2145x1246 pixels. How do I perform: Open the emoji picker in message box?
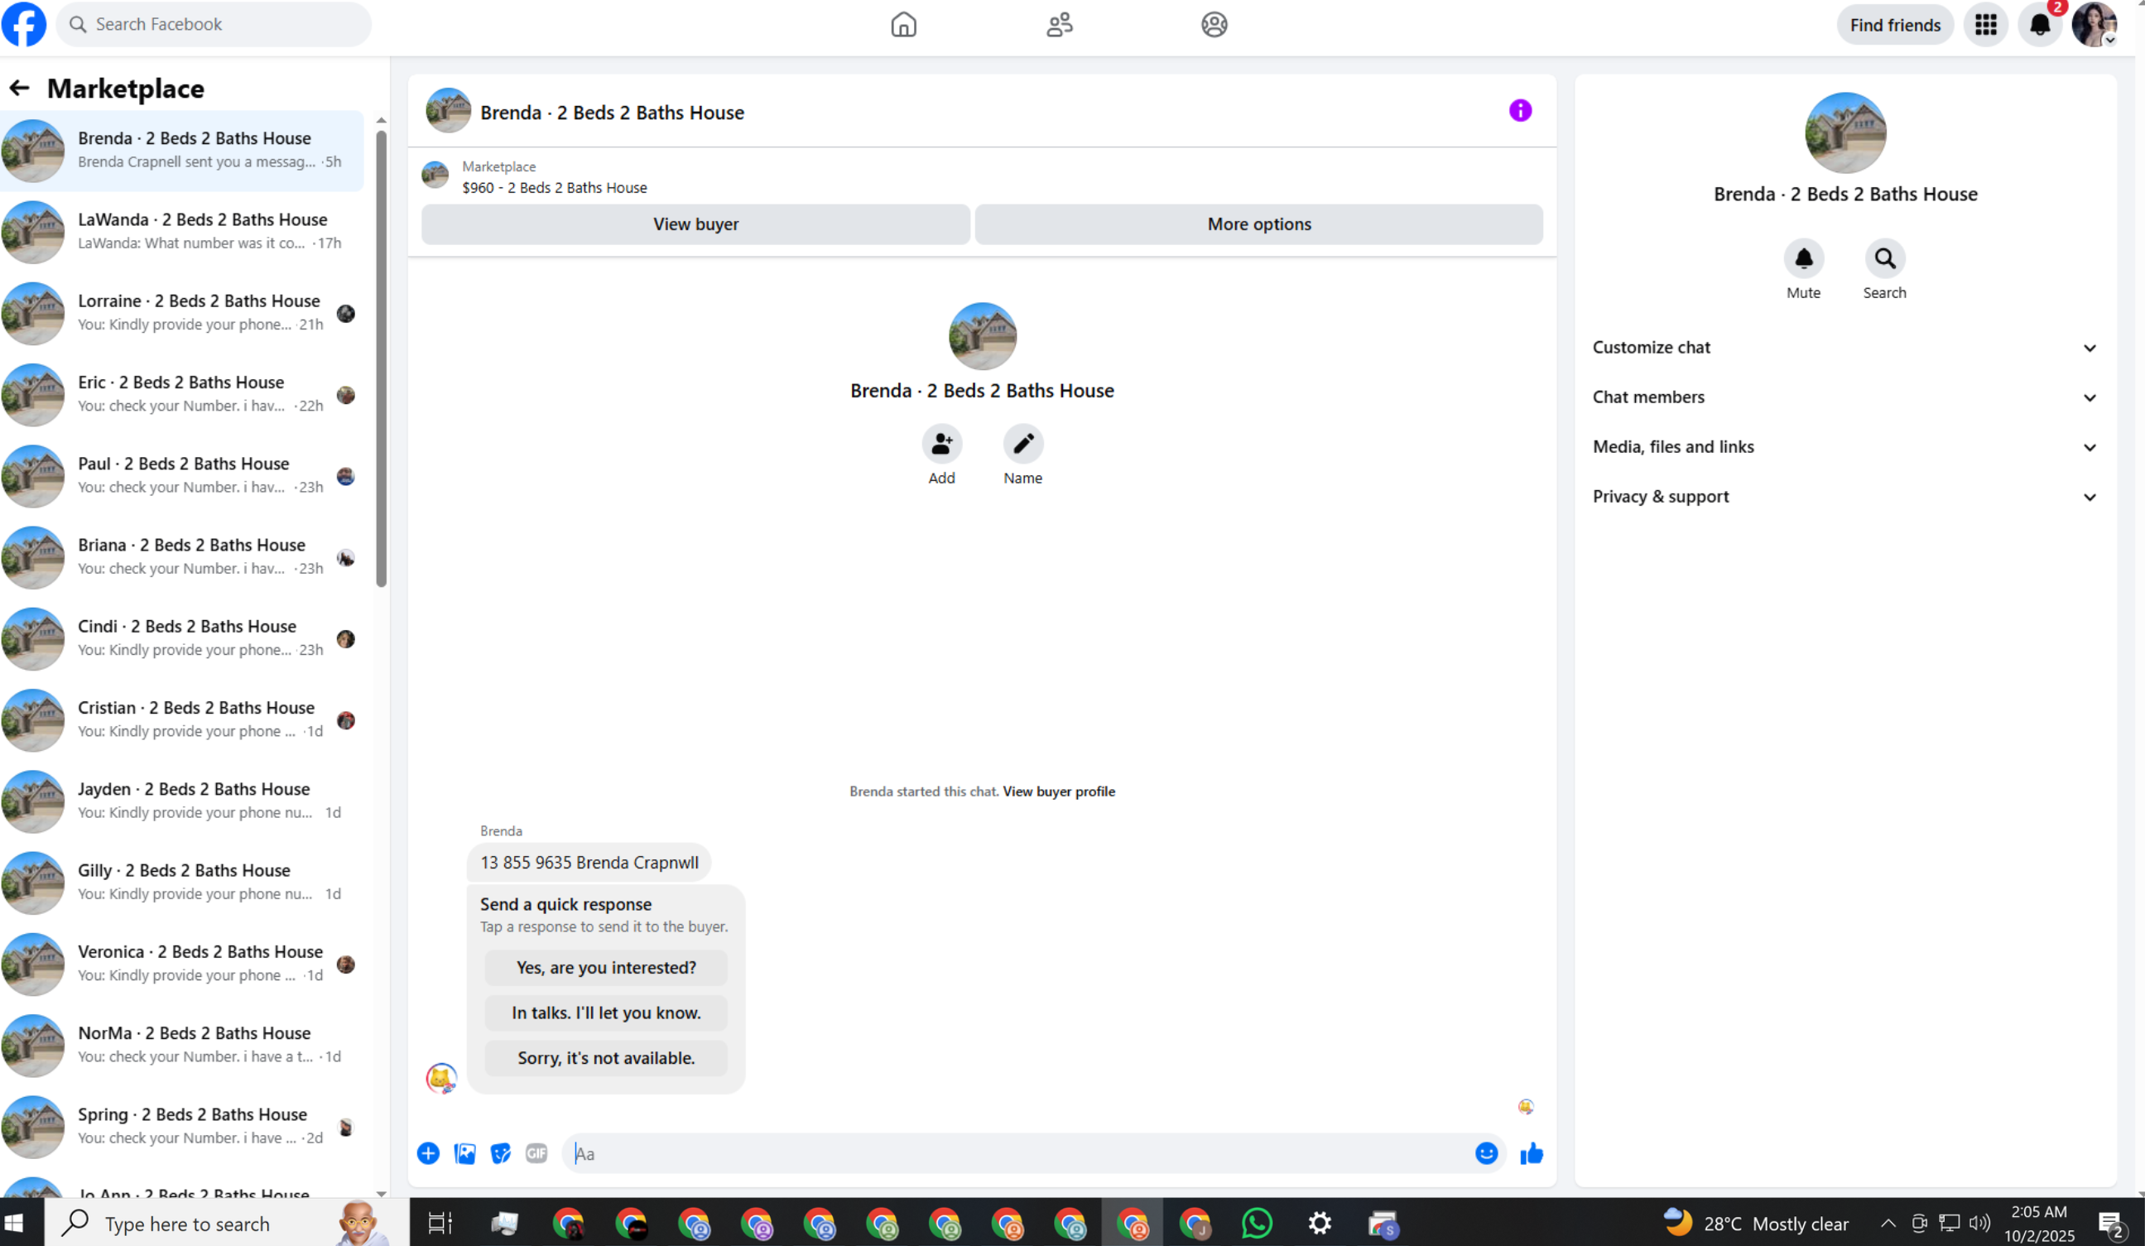tap(1485, 1153)
